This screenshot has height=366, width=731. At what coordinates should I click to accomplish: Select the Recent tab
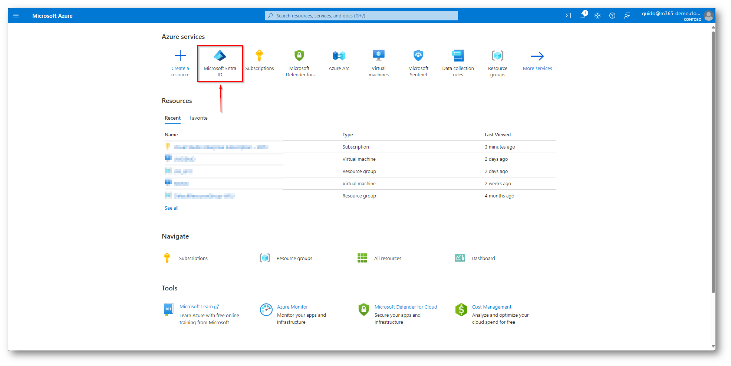click(172, 118)
